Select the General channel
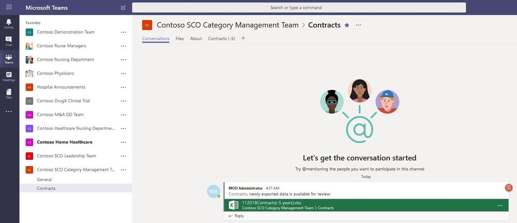This screenshot has height=223, width=517. [44, 180]
